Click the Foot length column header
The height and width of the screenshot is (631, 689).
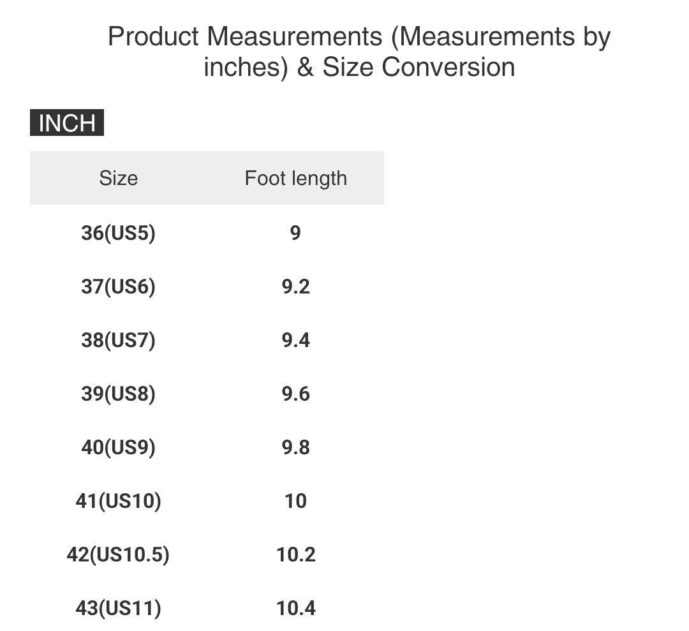point(296,179)
